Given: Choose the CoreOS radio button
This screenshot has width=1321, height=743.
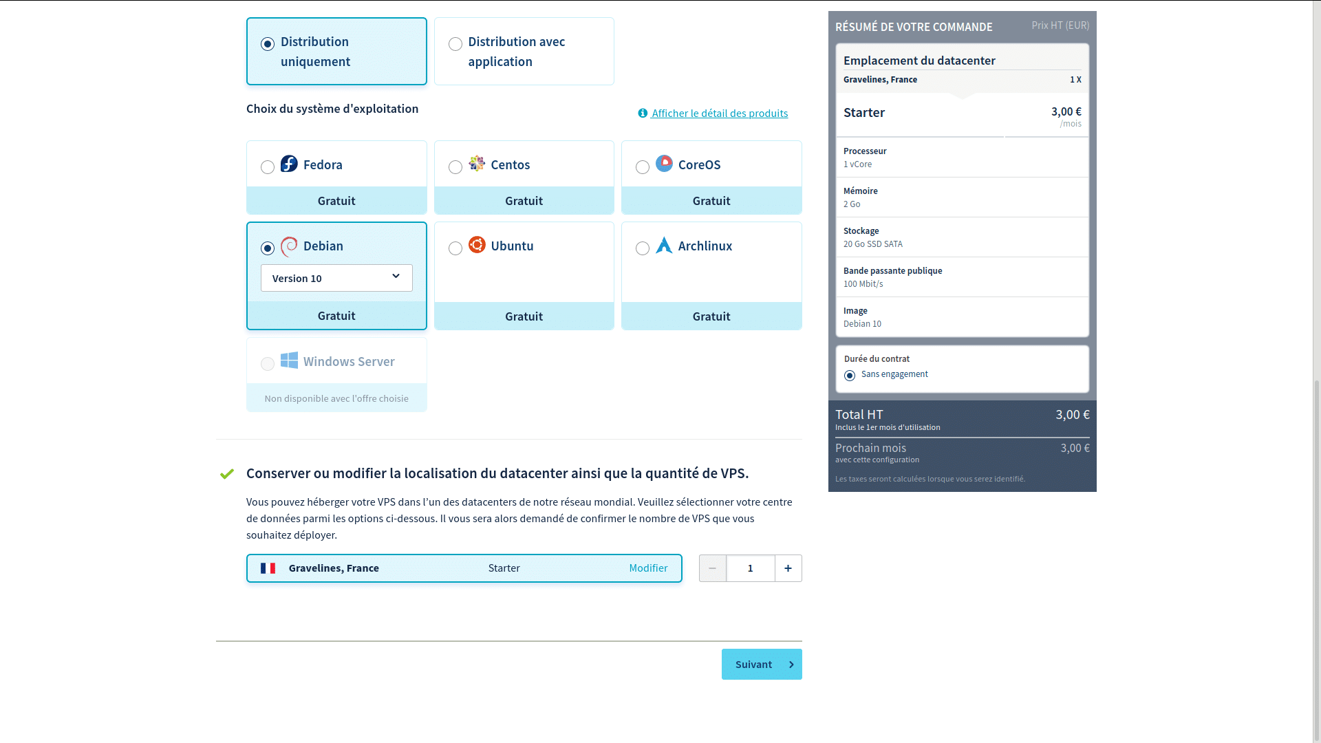Looking at the screenshot, I should point(643,167).
